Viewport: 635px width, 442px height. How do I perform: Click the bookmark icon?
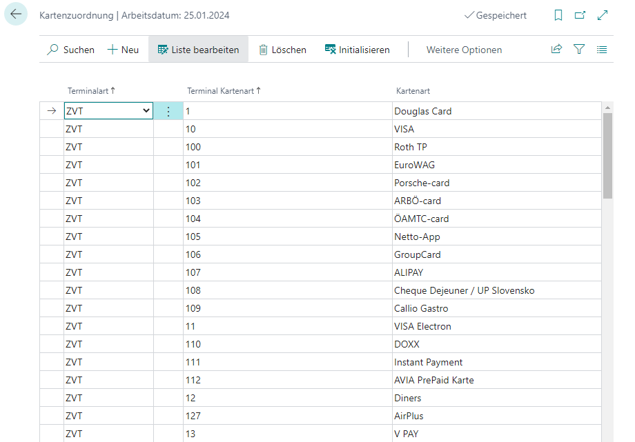[558, 15]
